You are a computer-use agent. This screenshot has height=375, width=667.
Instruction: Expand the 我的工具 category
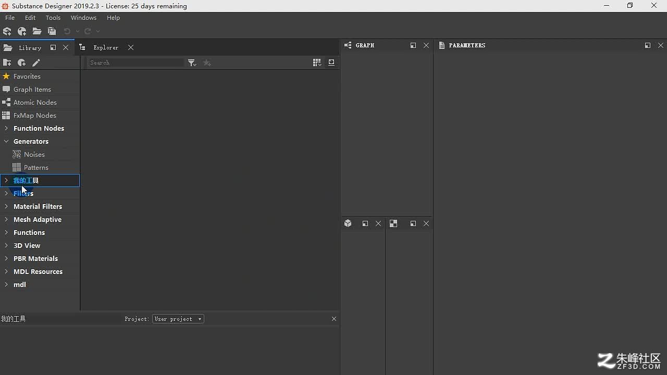point(6,180)
